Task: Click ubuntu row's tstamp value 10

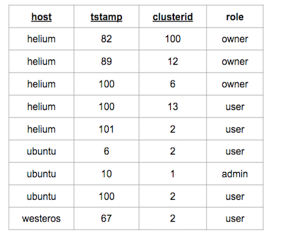Action: point(106,174)
